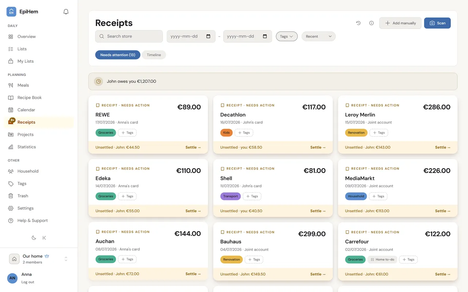Open Trash in sidebar
The width and height of the screenshot is (468, 292).
[x=39, y=196]
